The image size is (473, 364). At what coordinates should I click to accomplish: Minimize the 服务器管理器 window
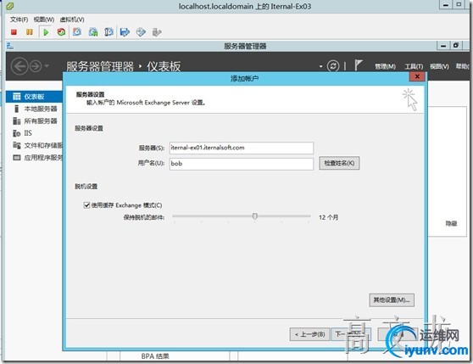pyautogui.click(x=443, y=46)
